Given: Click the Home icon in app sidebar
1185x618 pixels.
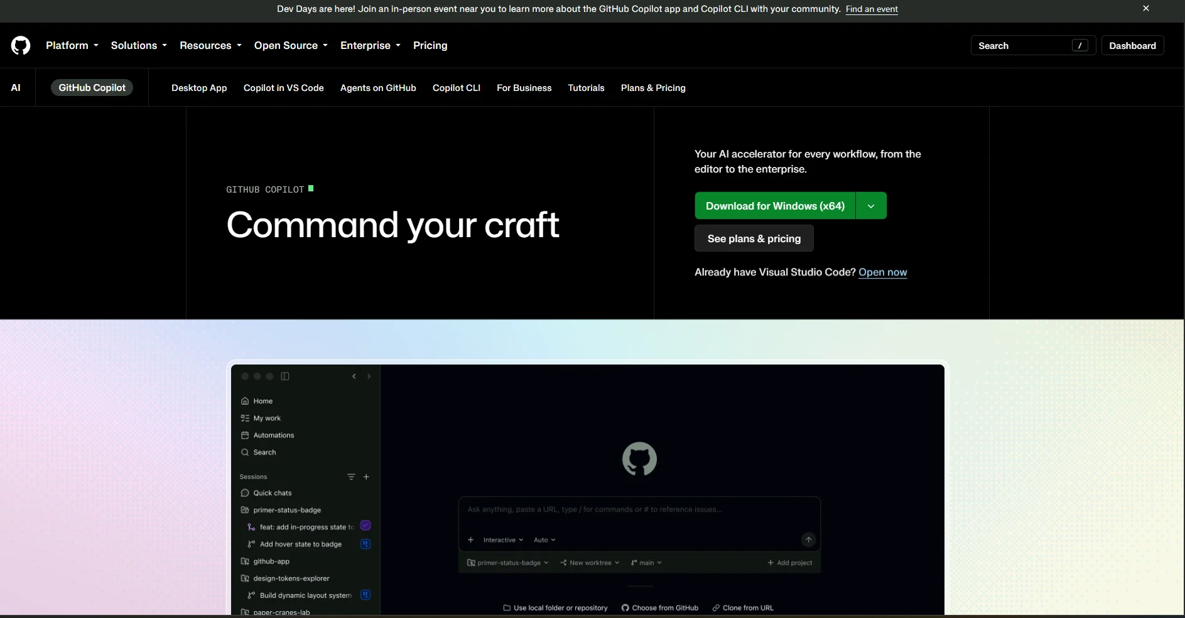Looking at the screenshot, I should click(x=245, y=401).
